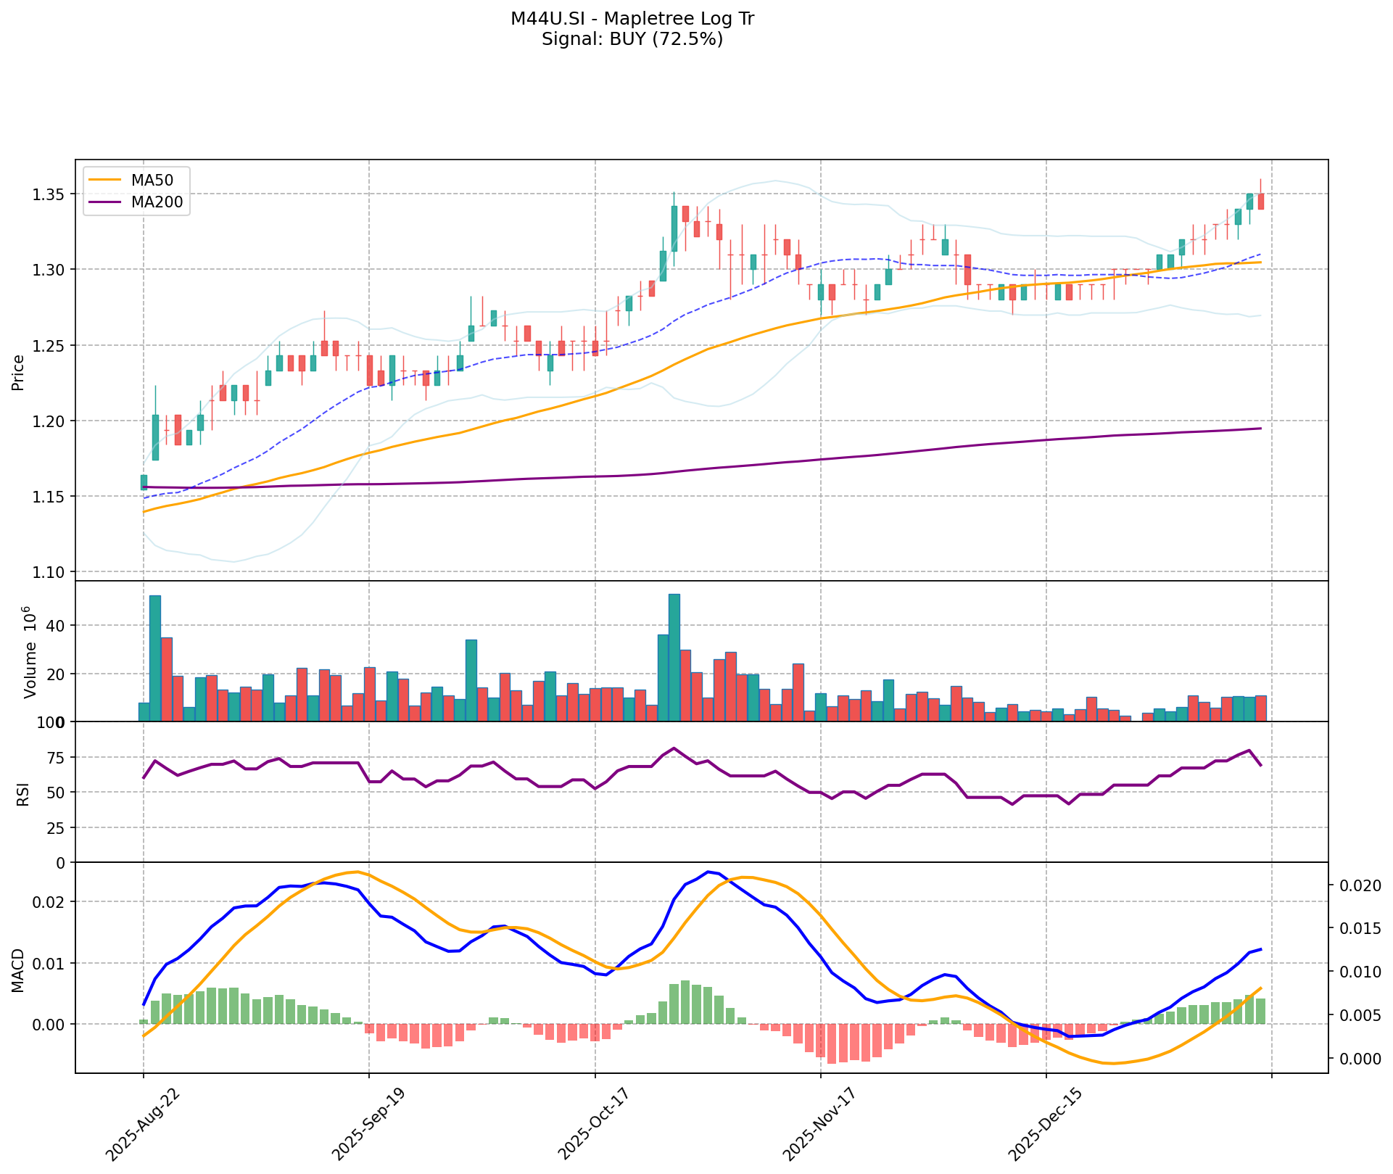Click the Signal: BUY (72.5%) text
This screenshot has width=1393, height=1174.
click(632, 39)
